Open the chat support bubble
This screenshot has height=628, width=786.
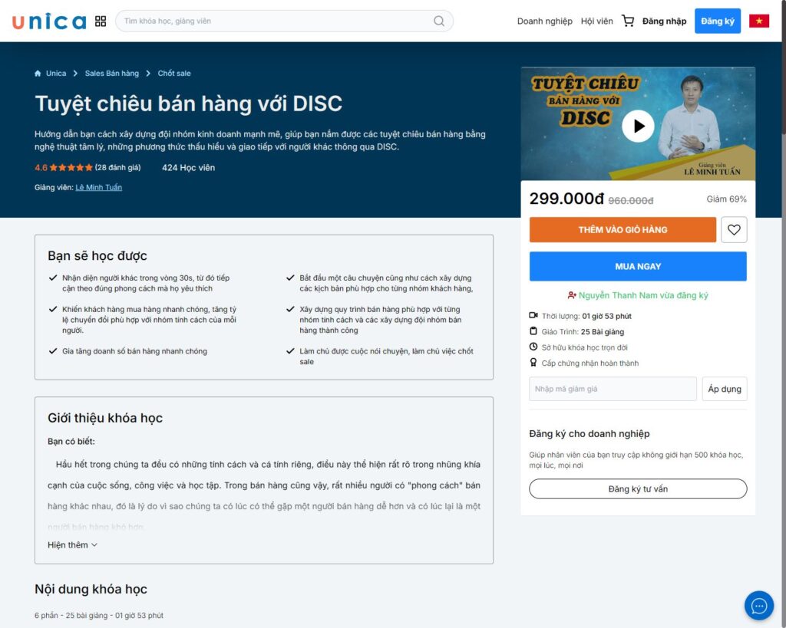[x=758, y=606]
